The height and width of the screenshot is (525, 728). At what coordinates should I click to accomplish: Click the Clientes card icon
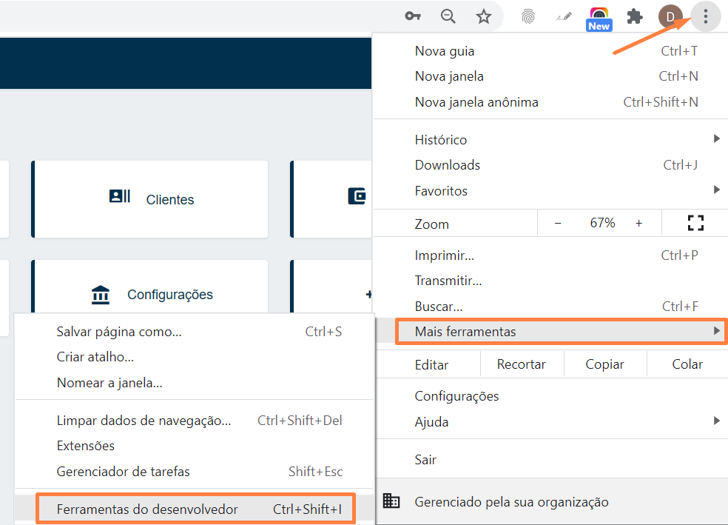point(119,196)
